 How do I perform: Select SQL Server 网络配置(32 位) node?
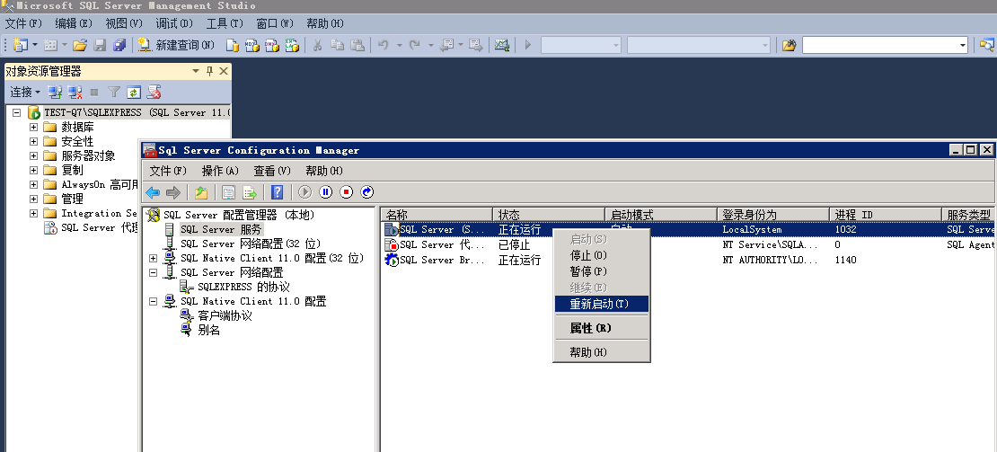(x=251, y=244)
